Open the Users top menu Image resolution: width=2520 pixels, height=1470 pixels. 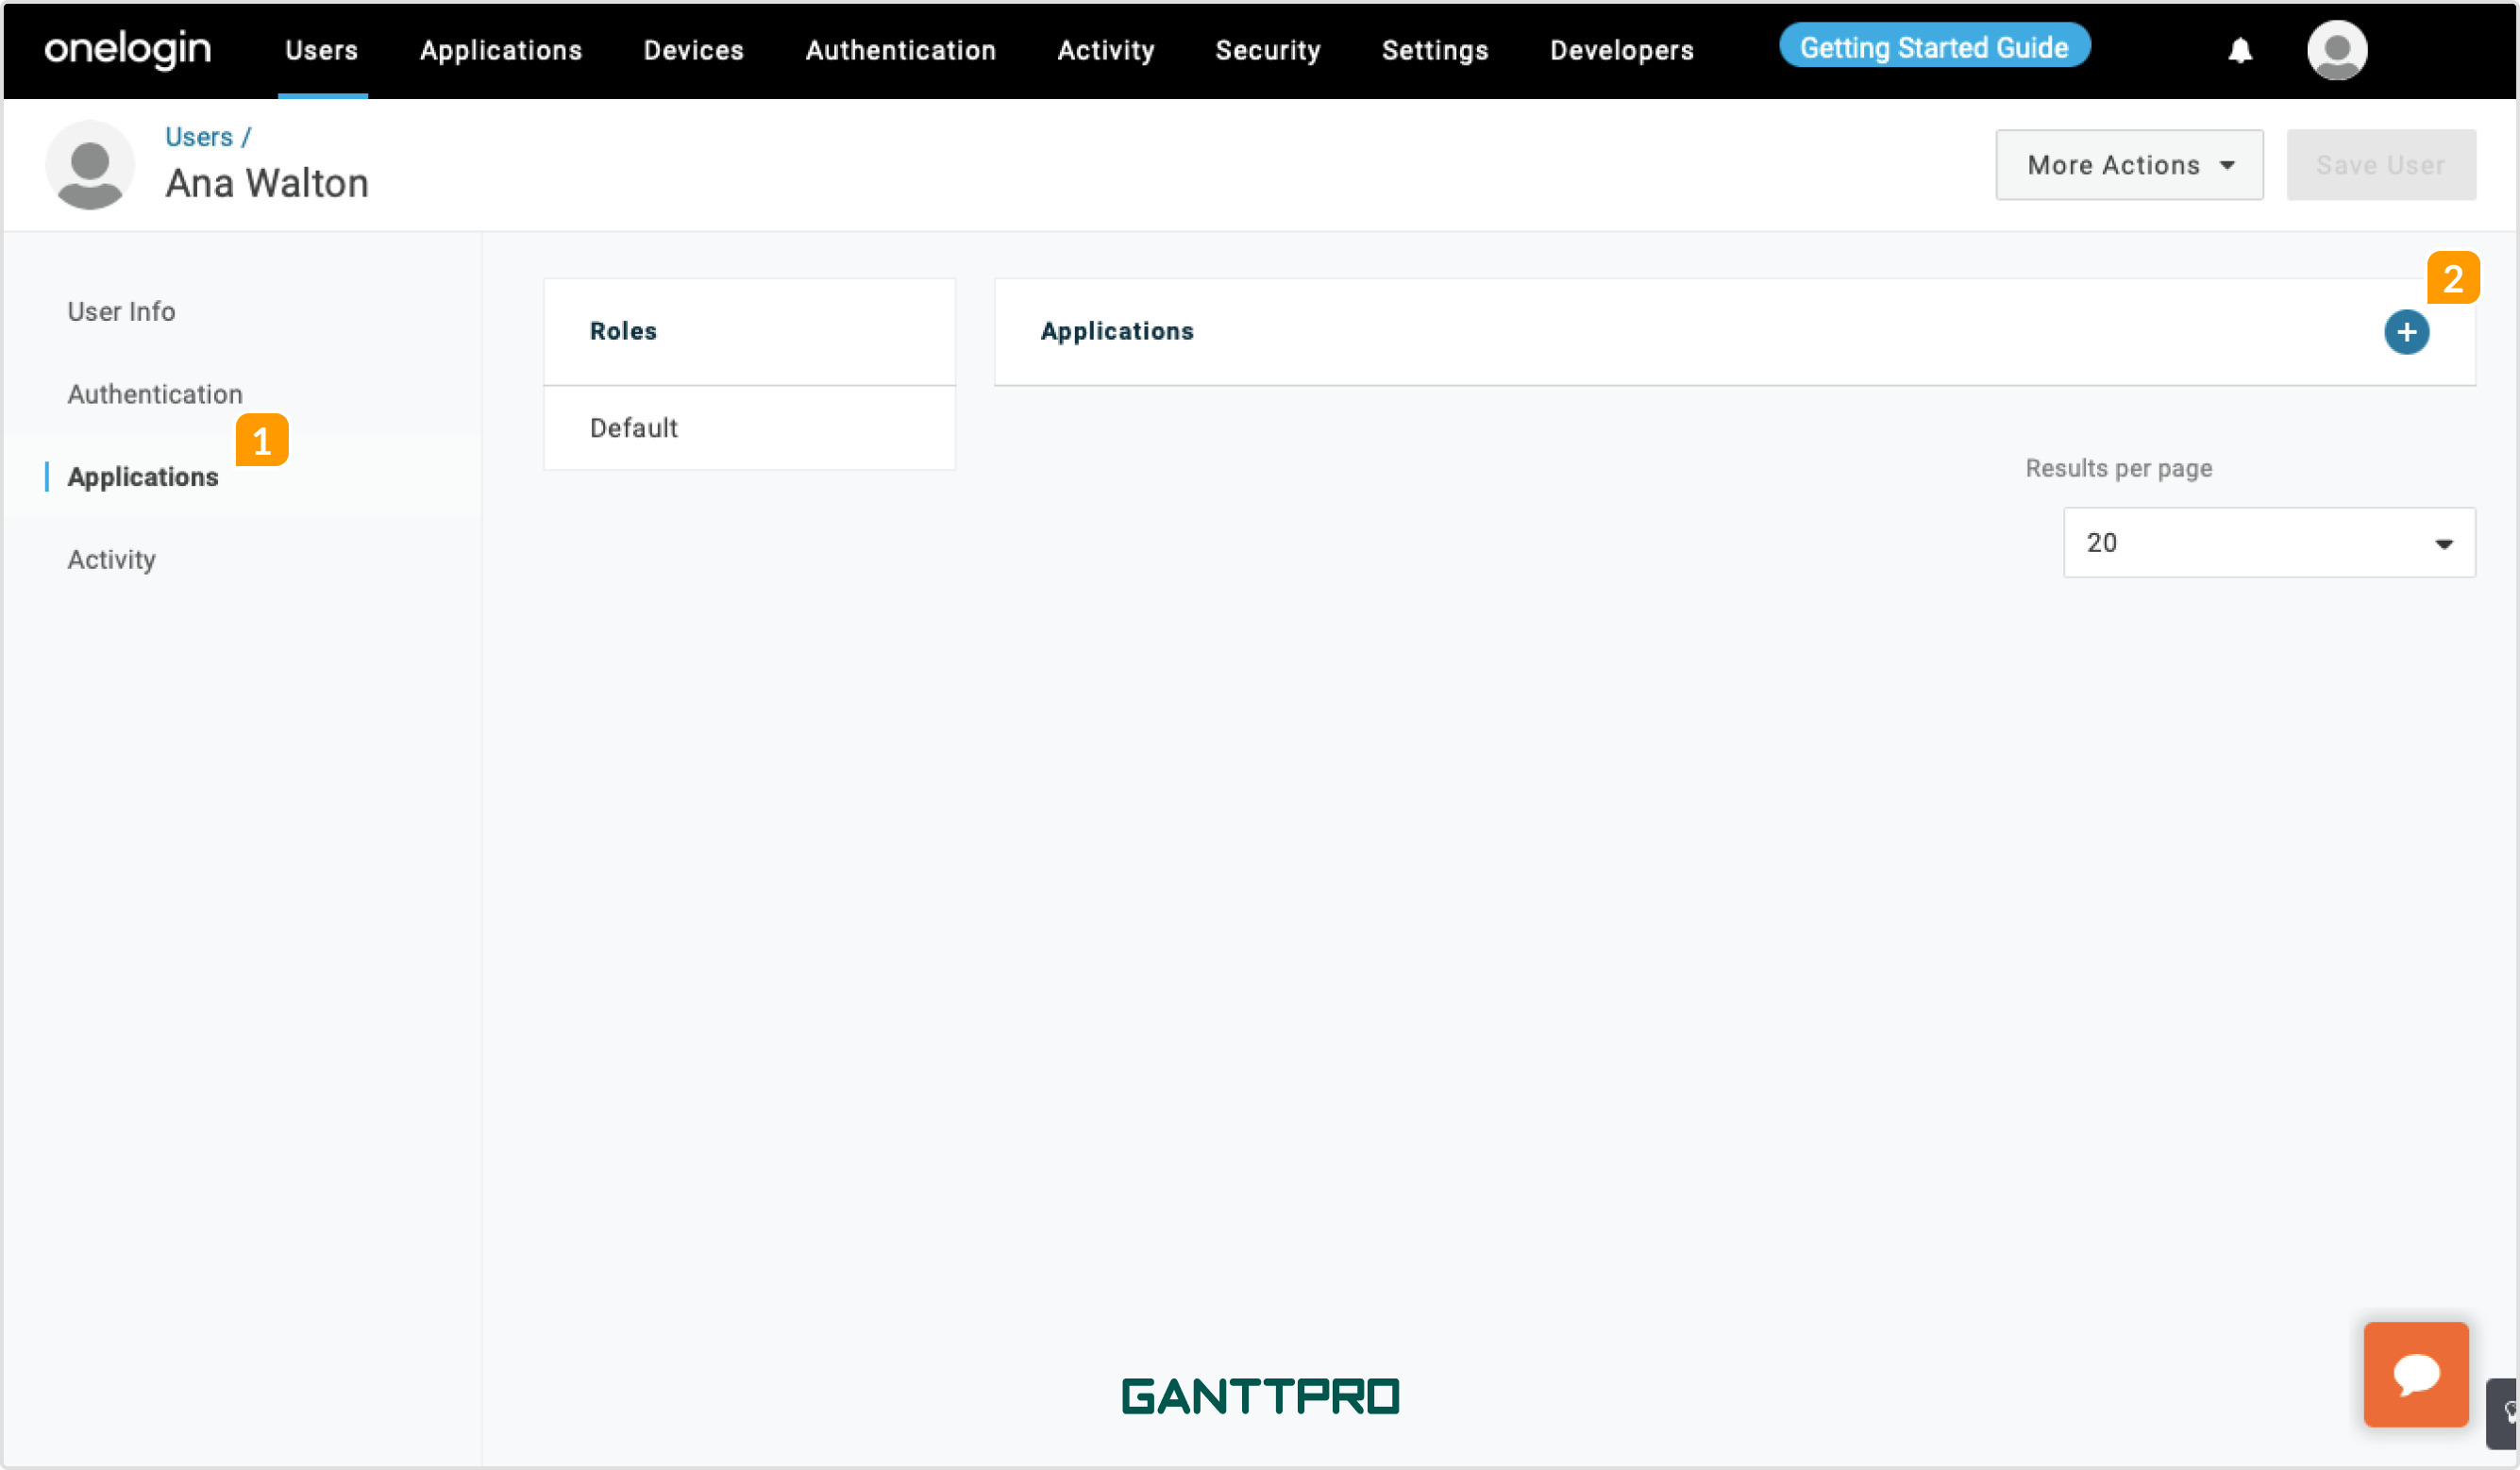(x=322, y=50)
